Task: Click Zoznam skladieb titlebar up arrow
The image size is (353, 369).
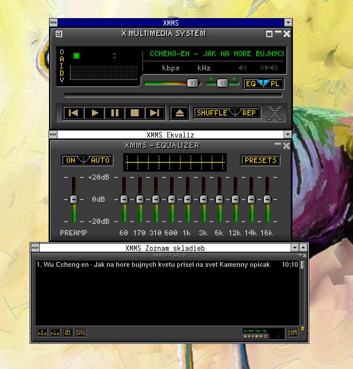Action: (304, 248)
